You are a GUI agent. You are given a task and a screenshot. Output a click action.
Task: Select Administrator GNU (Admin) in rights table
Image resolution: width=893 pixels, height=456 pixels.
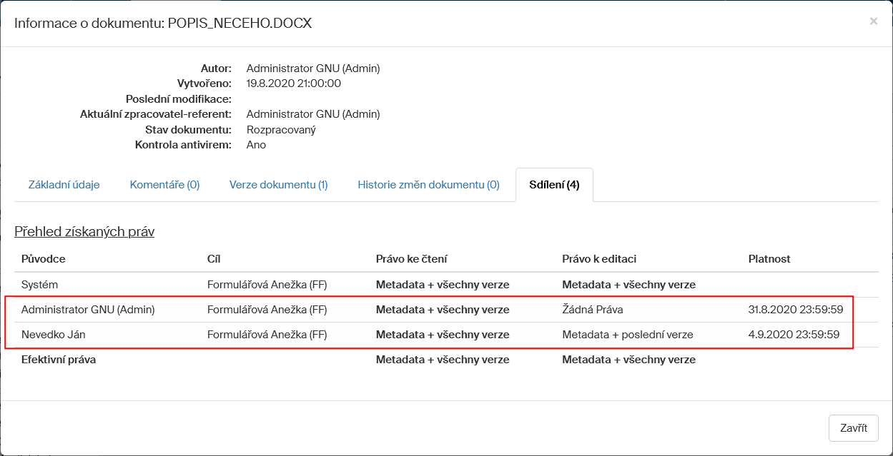[x=88, y=310]
